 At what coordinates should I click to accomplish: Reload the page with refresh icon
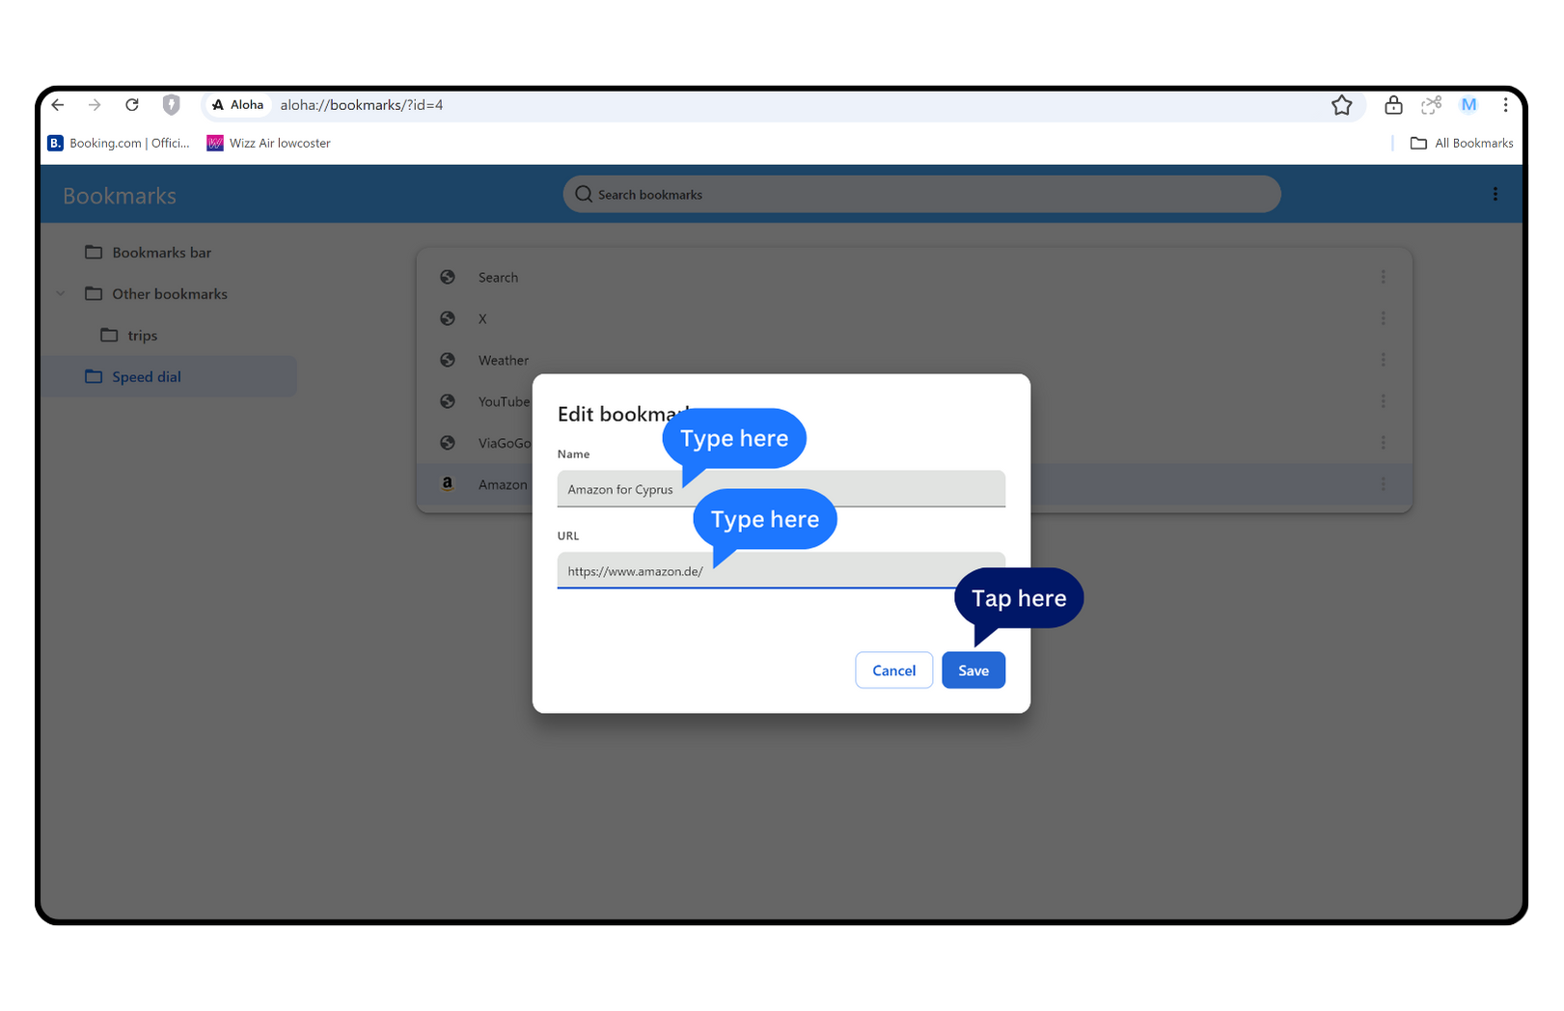(132, 105)
